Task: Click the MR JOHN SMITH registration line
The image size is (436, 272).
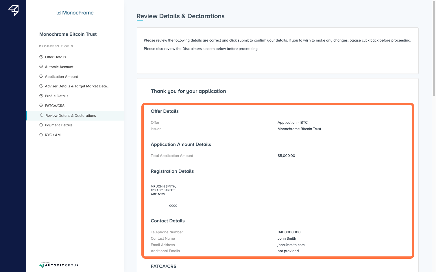Action: tap(163, 186)
